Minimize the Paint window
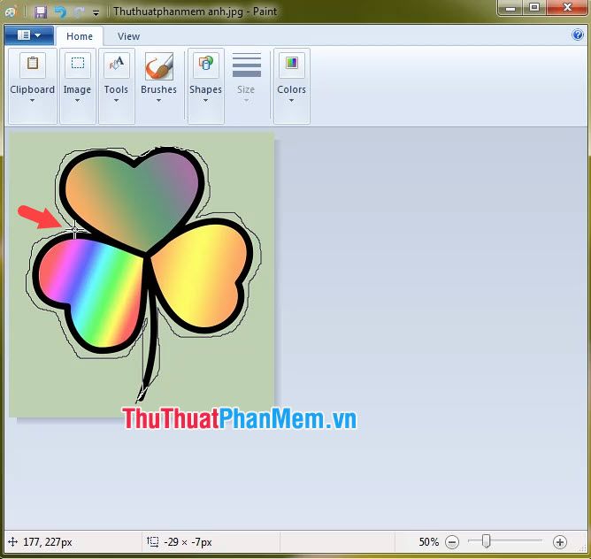The image size is (591, 559). (510, 8)
